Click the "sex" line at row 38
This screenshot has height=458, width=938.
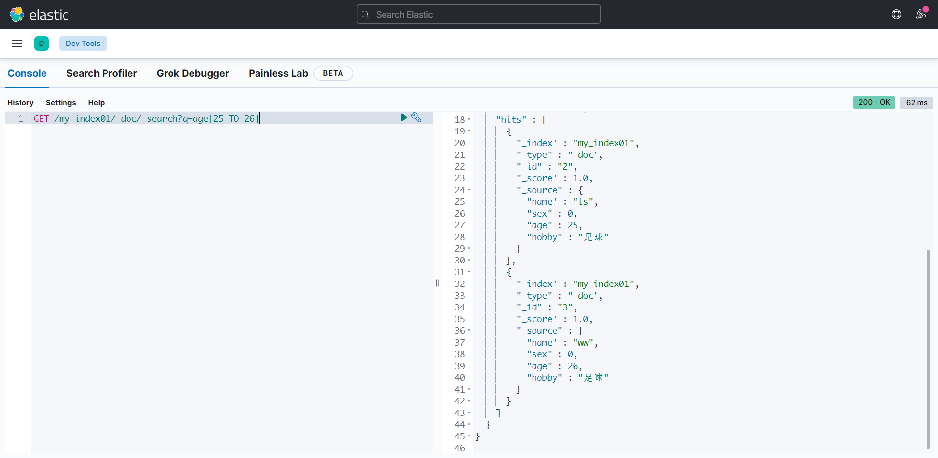552,354
